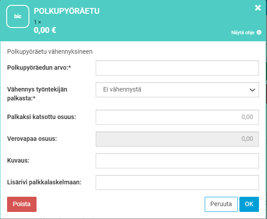Viewport: 267px width, 219px height.
Task: Confirm the dialog with the OK button
Action: tap(249, 204)
